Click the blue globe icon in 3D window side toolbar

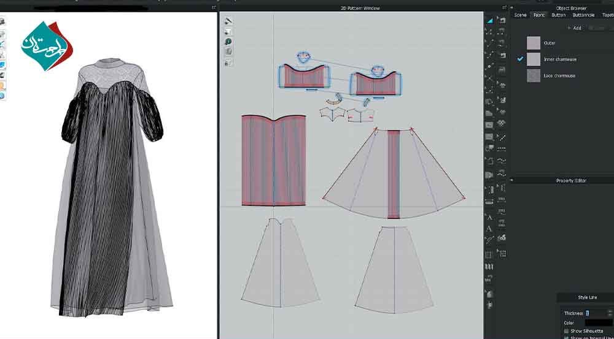pyautogui.click(x=2, y=96)
